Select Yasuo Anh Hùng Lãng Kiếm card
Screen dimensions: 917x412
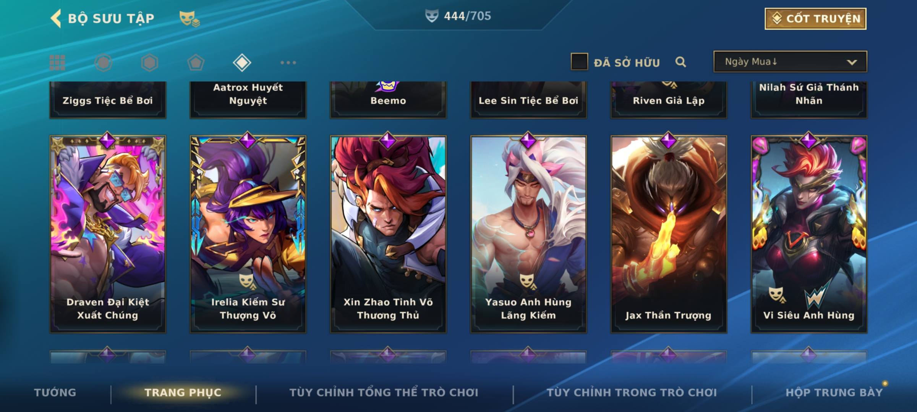click(528, 234)
